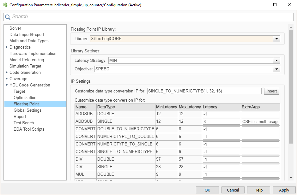The height and width of the screenshot is (195, 297).
Task: Edit Latency for CONVERT NUMERICTYPE_TO_SINGLE
Action: (x=221, y=144)
